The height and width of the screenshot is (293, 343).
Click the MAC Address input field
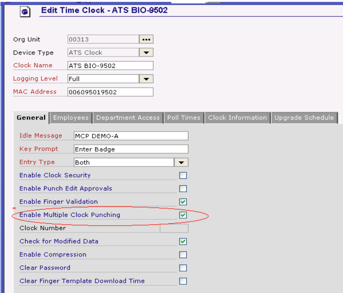110,92
